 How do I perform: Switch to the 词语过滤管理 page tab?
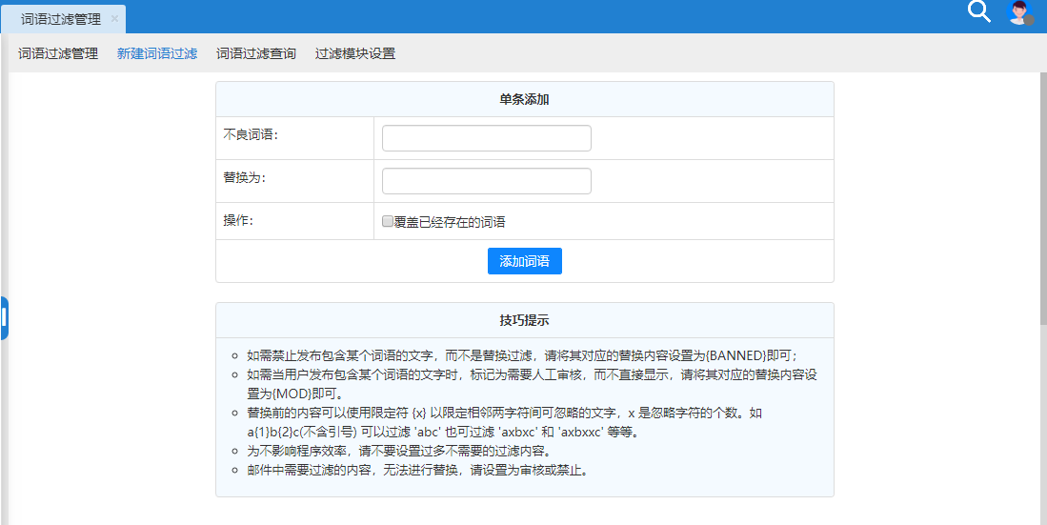tap(60, 19)
